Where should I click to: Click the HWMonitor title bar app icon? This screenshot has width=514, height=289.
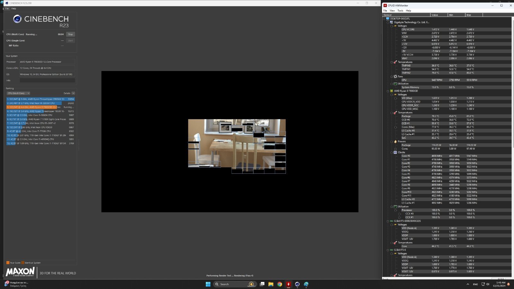tap(385, 5)
